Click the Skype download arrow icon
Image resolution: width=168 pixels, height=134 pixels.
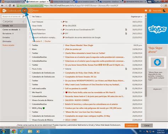pos(157,62)
